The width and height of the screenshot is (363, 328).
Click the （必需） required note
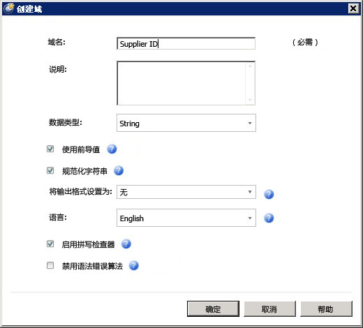pyautogui.click(x=305, y=43)
